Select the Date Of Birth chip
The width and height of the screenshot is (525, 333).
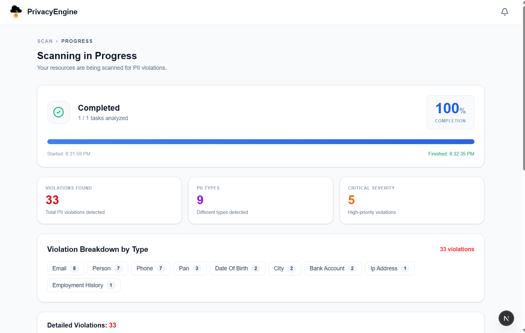coord(238,268)
